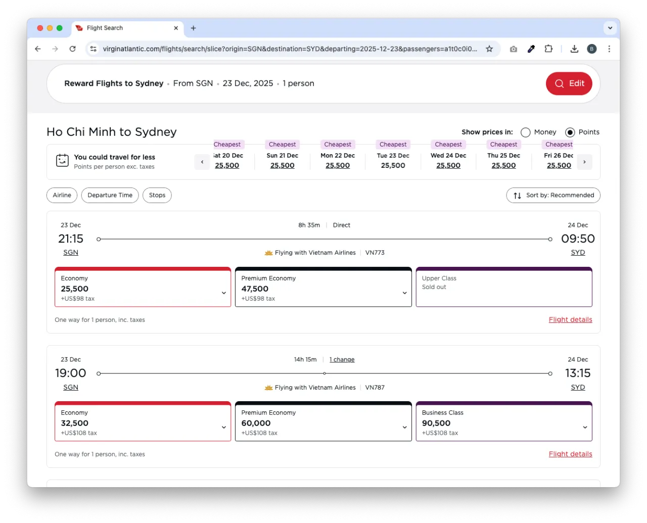Open the screenshot camera extension

(514, 49)
